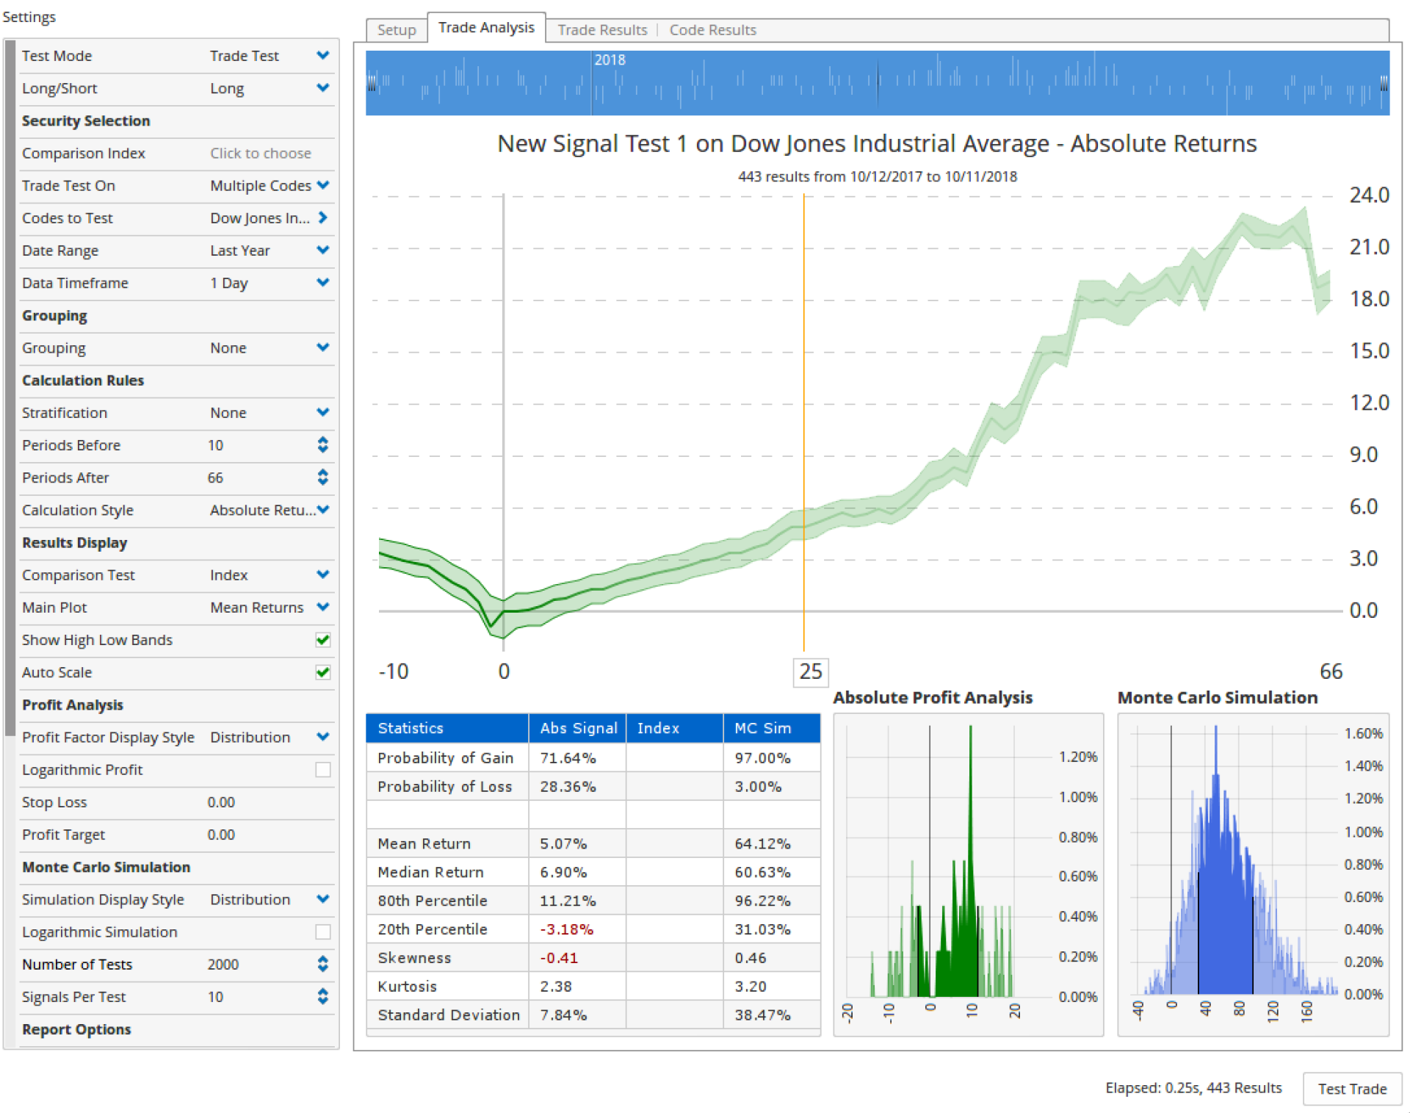Click the Main Plot chevron icon
The height and width of the screenshot is (1113, 1410).
click(x=322, y=607)
